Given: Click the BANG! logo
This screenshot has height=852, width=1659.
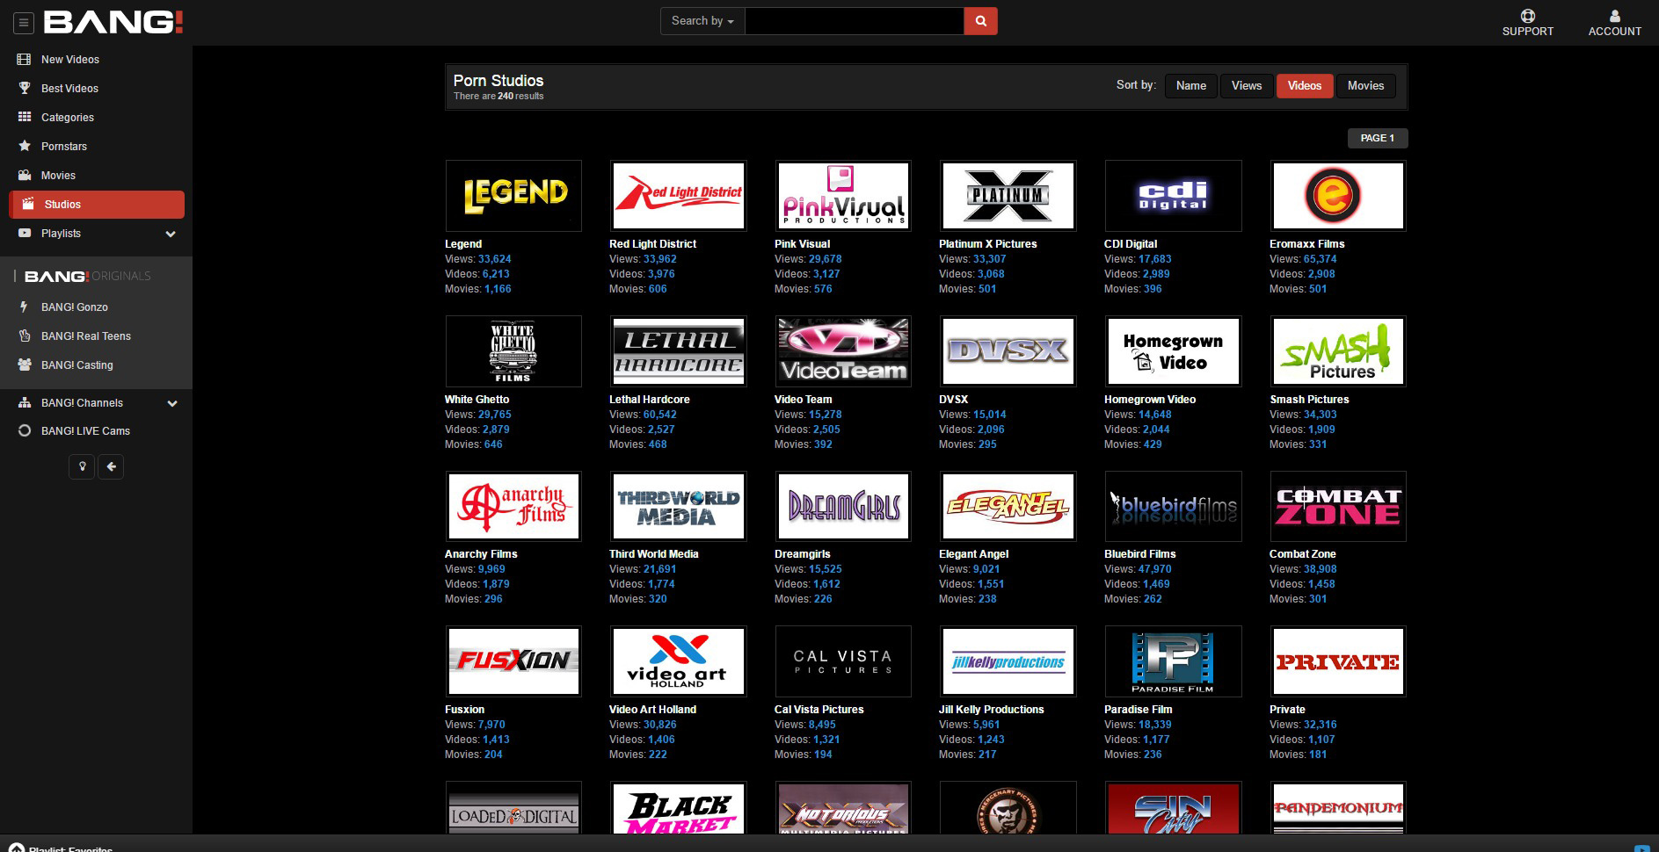Looking at the screenshot, I should (113, 22).
